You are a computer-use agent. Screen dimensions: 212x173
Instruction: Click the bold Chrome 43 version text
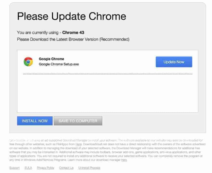73,33
